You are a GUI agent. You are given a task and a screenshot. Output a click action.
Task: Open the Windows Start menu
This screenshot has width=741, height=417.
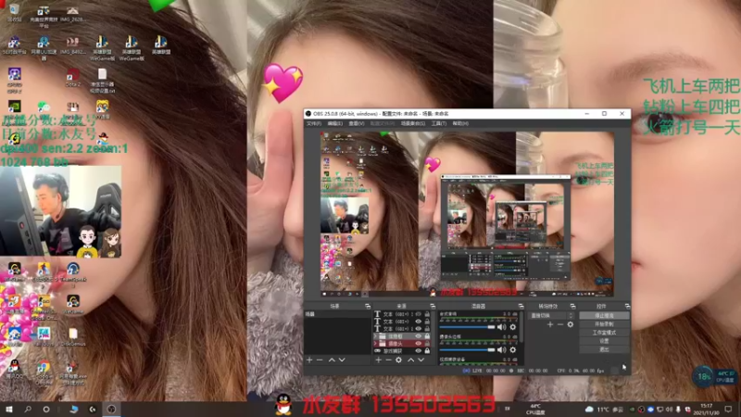[9, 409]
